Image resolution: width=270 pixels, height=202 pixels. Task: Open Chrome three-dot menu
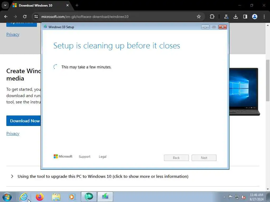(x=264, y=17)
